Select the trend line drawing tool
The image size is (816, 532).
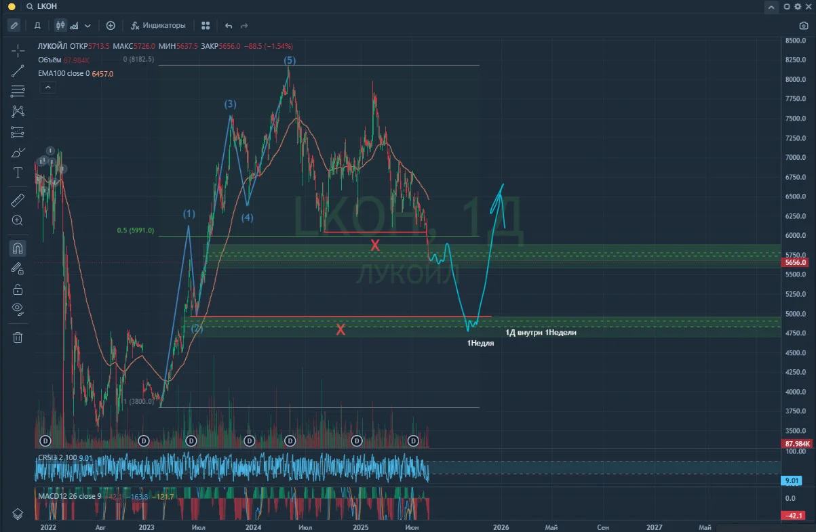18,70
